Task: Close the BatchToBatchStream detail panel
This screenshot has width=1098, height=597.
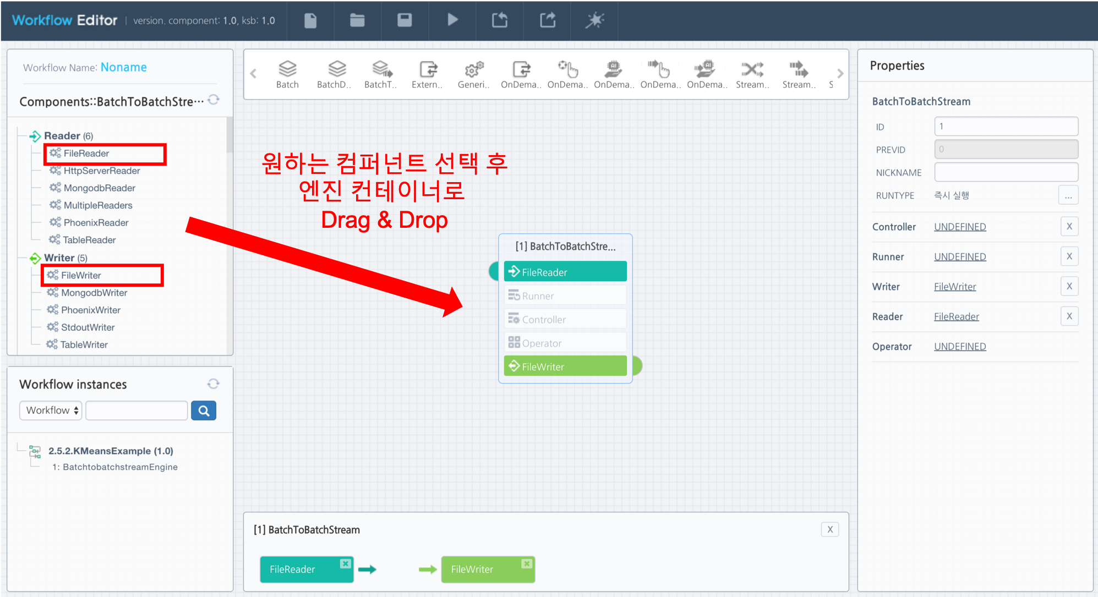Action: click(830, 530)
